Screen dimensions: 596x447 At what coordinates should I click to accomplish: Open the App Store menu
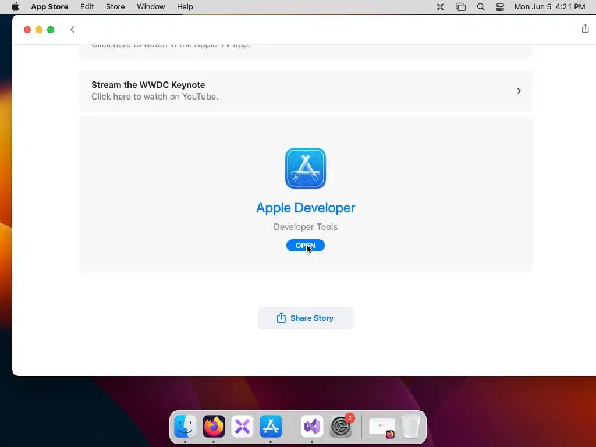[49, 7]
